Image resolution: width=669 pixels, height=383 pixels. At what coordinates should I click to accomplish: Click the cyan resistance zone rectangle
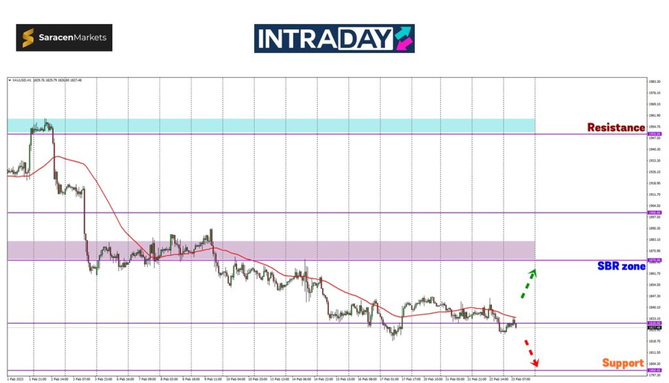tap(271, 125)
